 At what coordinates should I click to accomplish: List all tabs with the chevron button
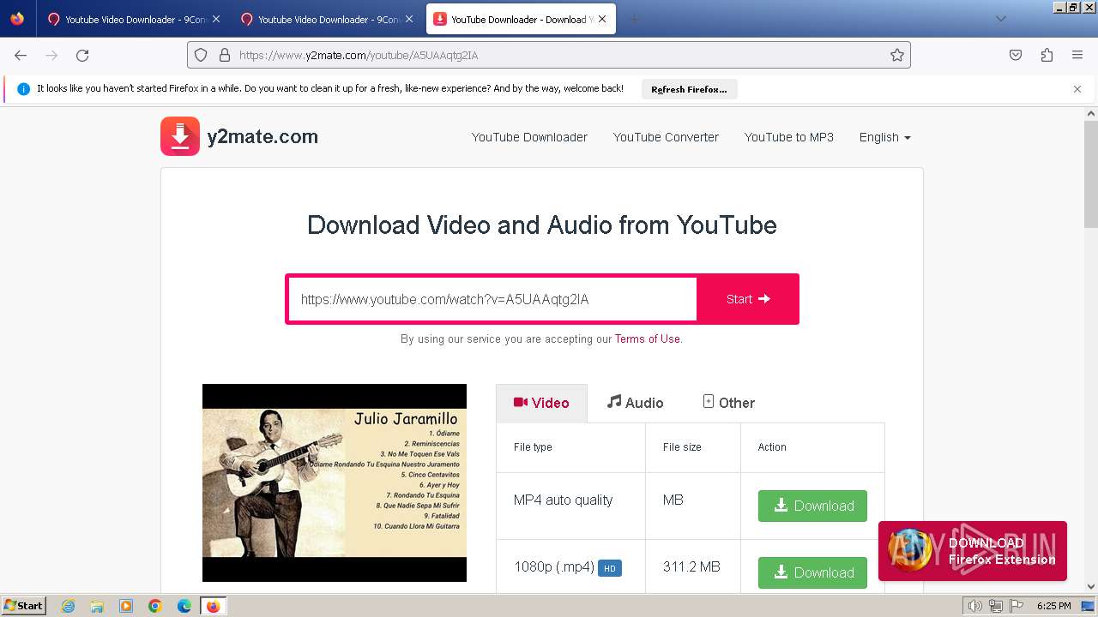(x=1001, y=19)
